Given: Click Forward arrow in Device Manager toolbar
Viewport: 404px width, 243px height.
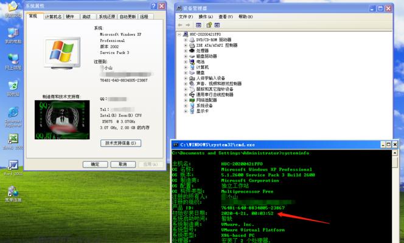Looking at the screenshot, I should 188,25.
